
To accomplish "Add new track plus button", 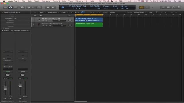I will tap(35, 15).
